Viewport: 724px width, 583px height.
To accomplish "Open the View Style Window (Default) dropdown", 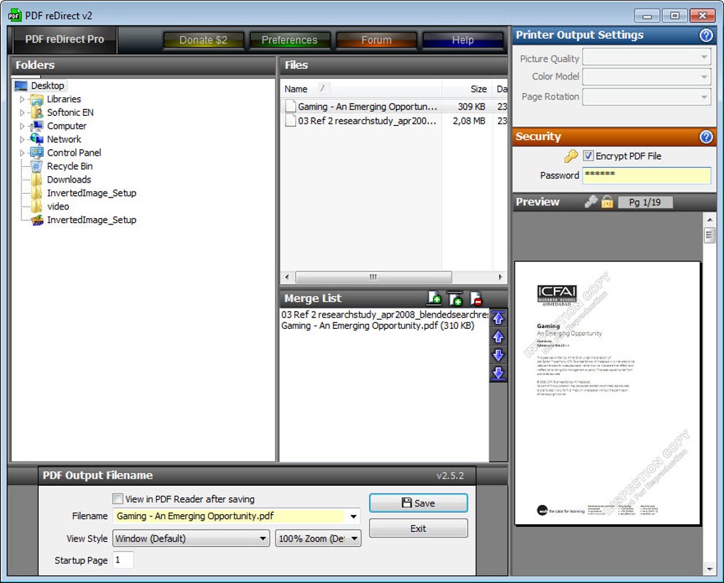I will click(x=191, y=538).
